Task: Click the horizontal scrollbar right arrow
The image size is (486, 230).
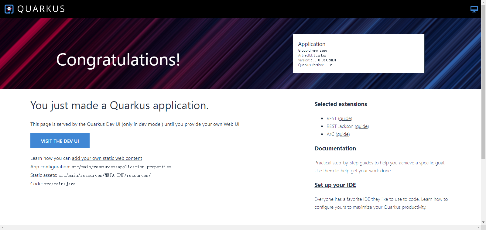Action: coord(478,227)
